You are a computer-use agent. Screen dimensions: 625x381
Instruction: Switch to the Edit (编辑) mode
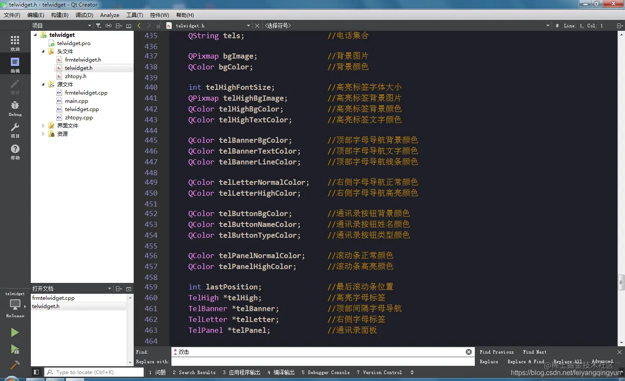pos(15,64)
